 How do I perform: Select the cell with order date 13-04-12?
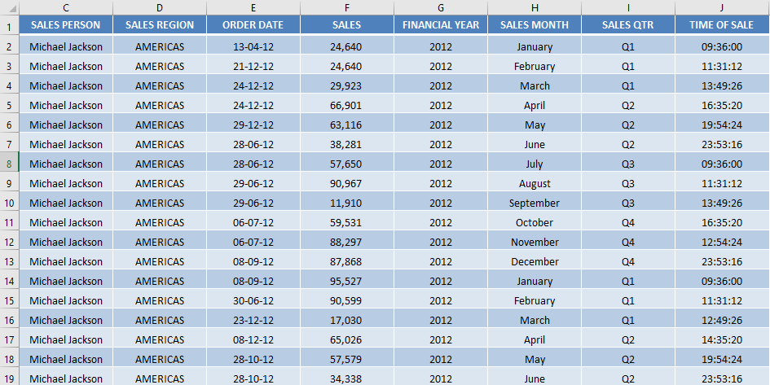click(253, 46)
